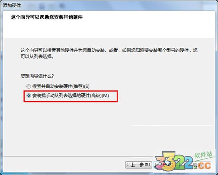The width and height of the screenshot is (218, 175).
Task: Click the 添加硬件 window title bar
Action: (x=109, y=6)
